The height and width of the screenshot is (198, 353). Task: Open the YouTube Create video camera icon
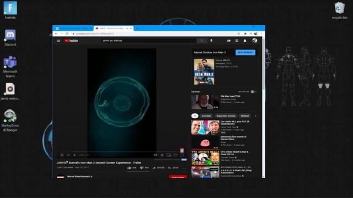point(229,41)
